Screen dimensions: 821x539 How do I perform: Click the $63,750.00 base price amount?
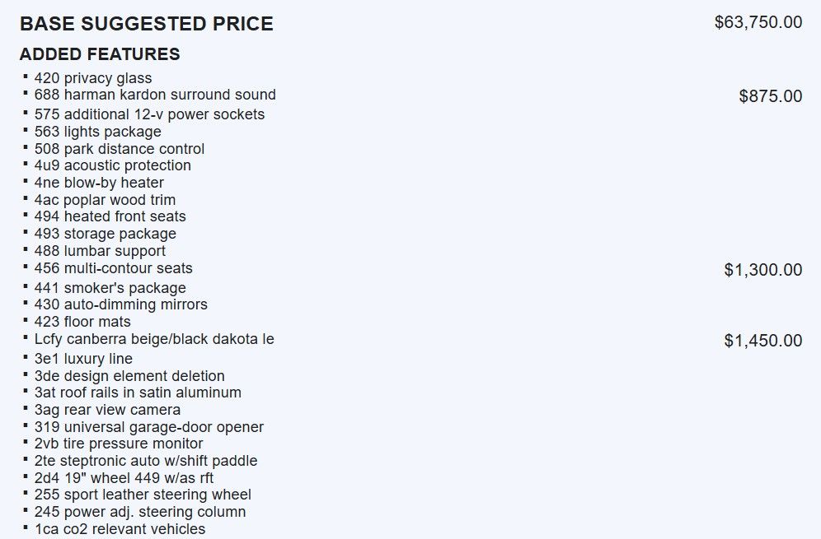tap(758, 22)
